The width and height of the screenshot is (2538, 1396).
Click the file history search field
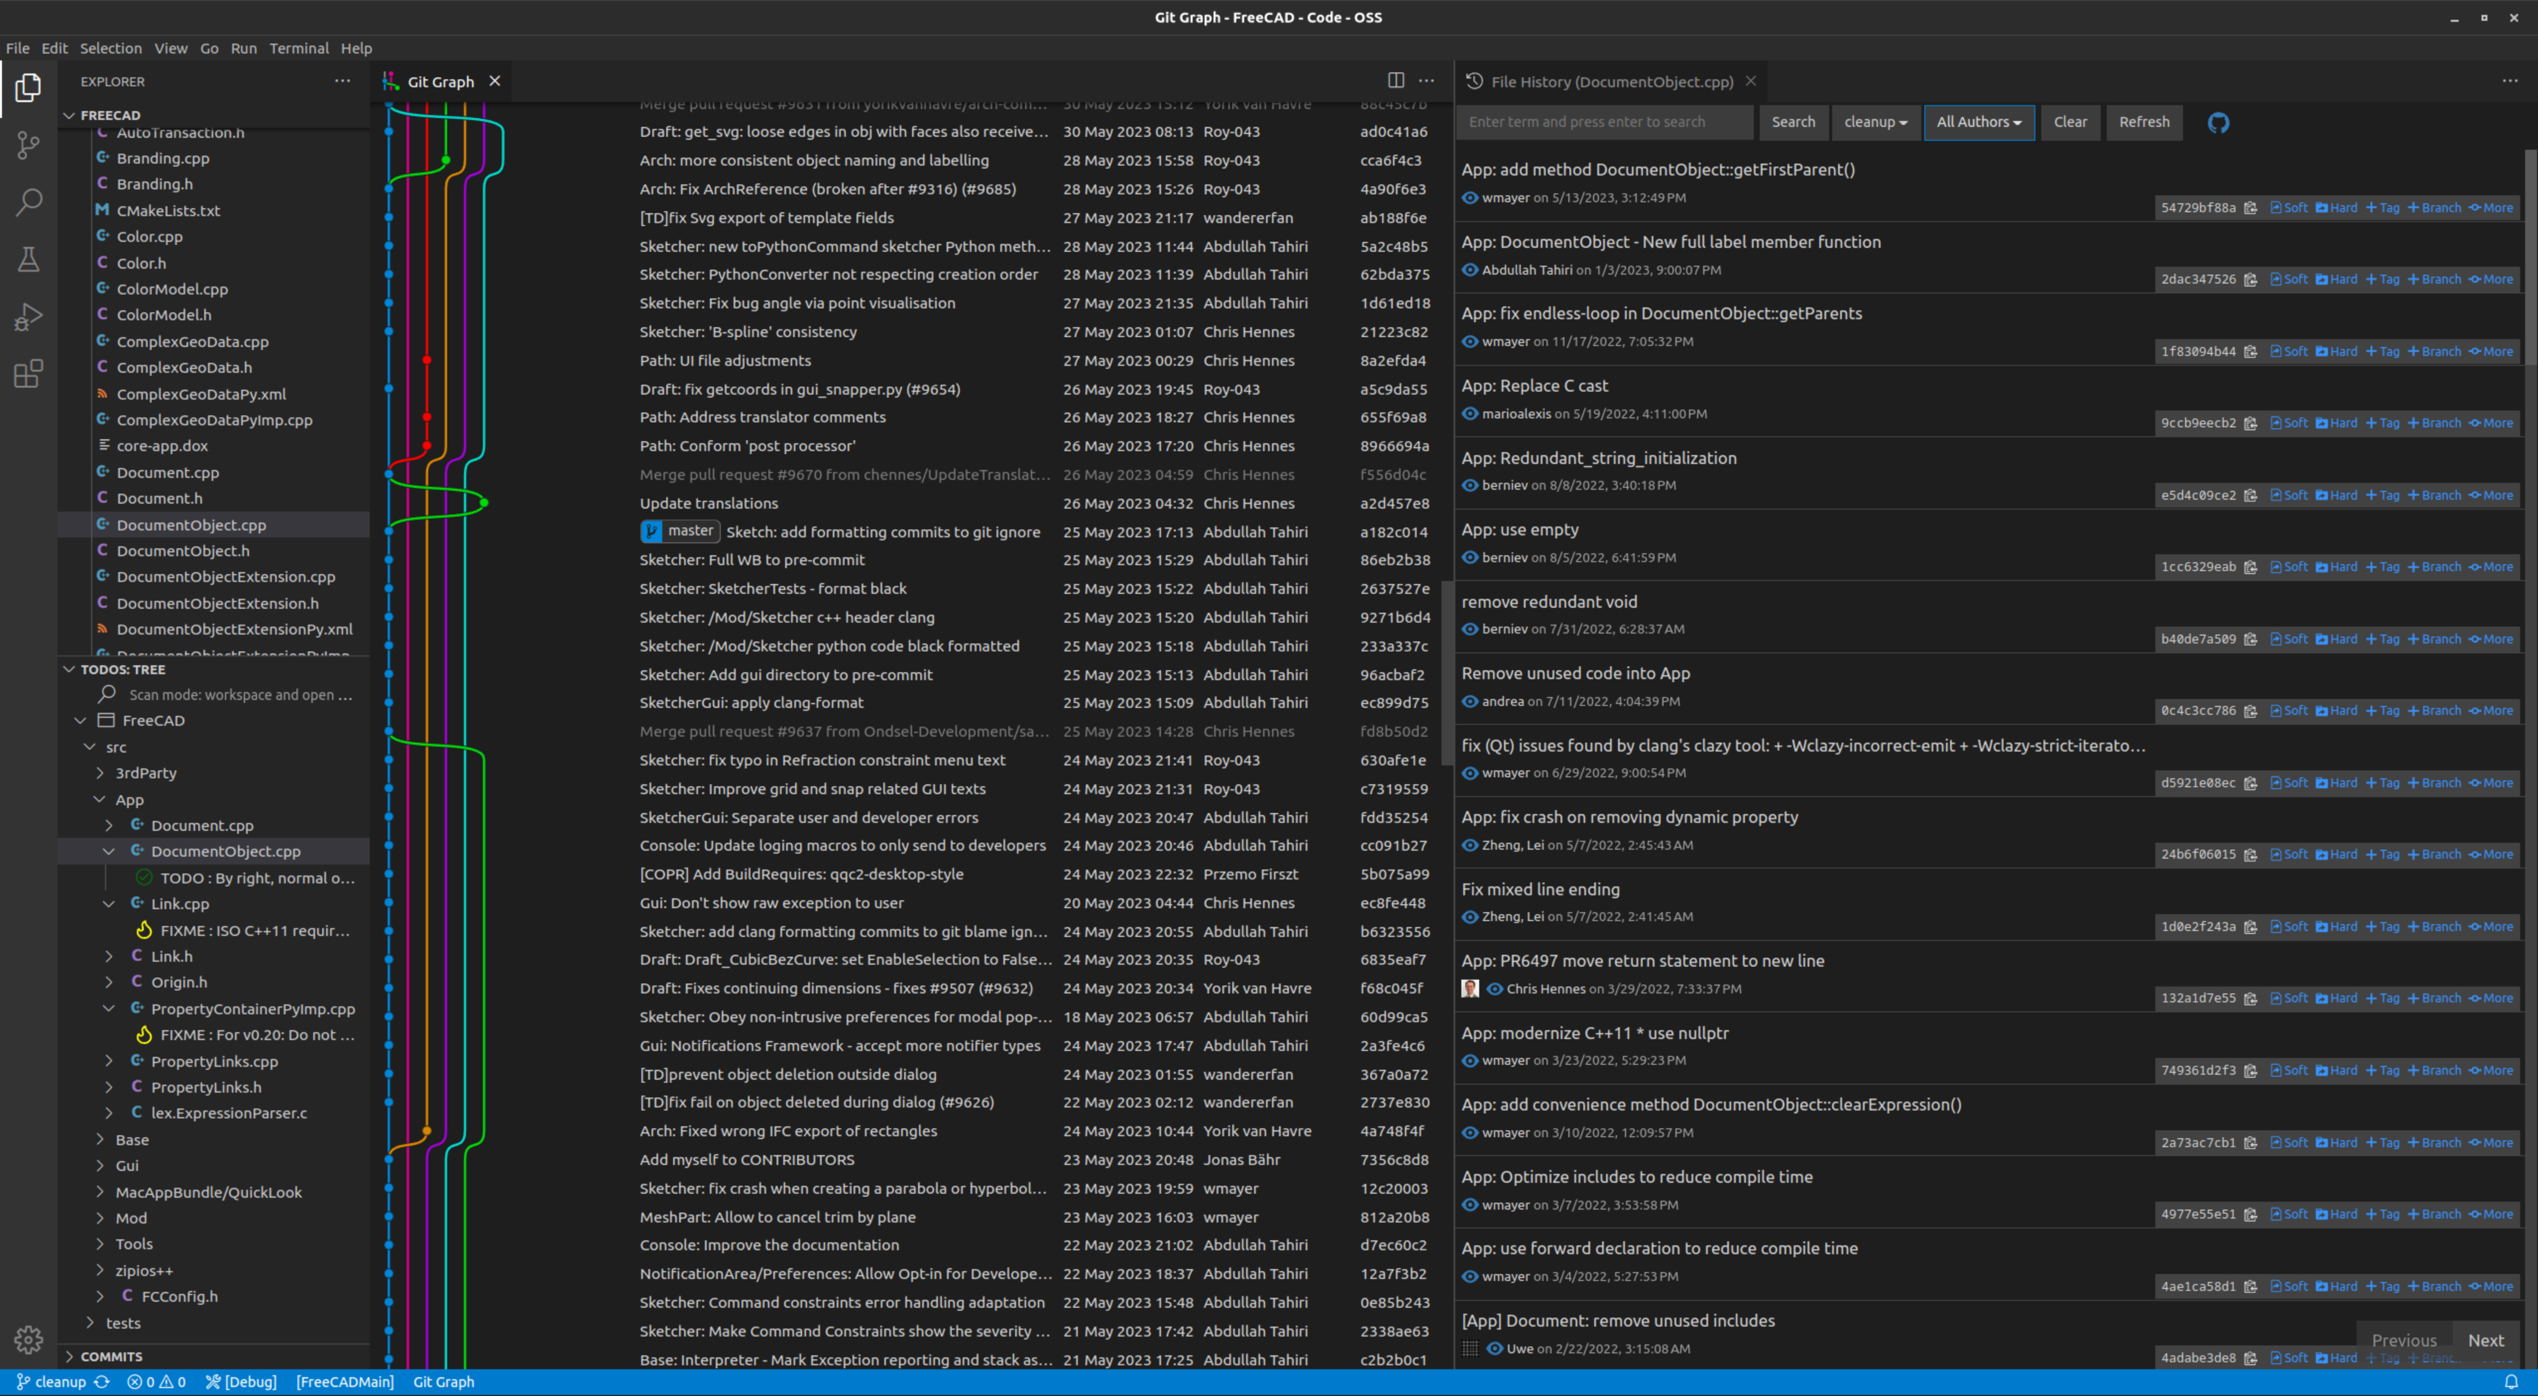[1604, 122]
